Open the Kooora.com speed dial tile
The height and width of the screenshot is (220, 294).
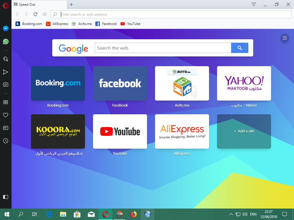[x=58, y=131]
